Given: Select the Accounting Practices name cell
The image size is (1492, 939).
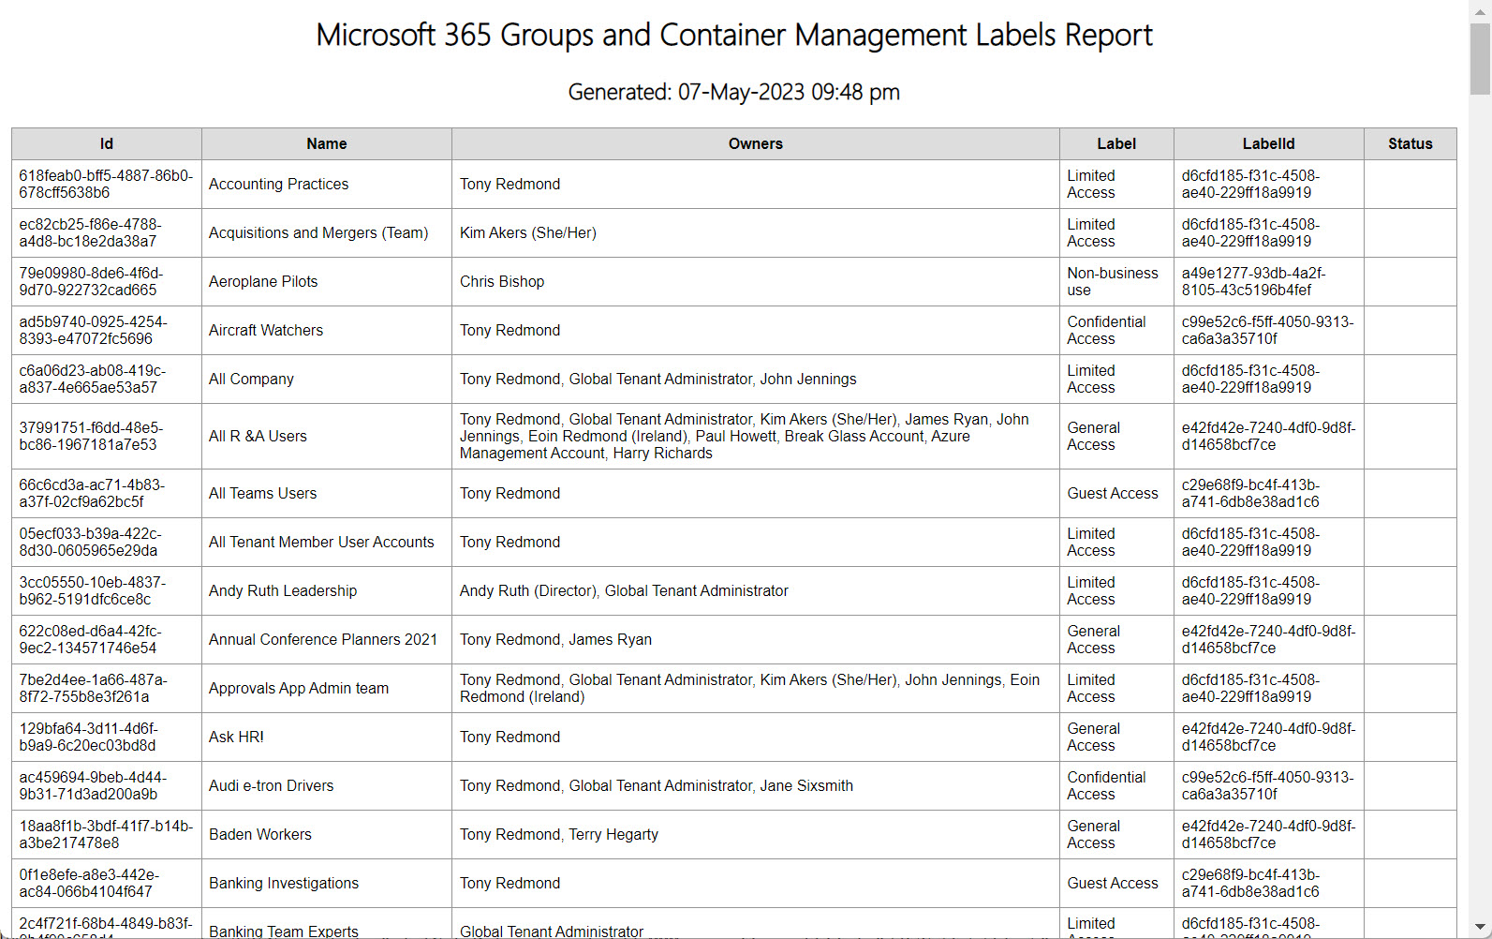Looking at the screenshot, I should point(326,184).
